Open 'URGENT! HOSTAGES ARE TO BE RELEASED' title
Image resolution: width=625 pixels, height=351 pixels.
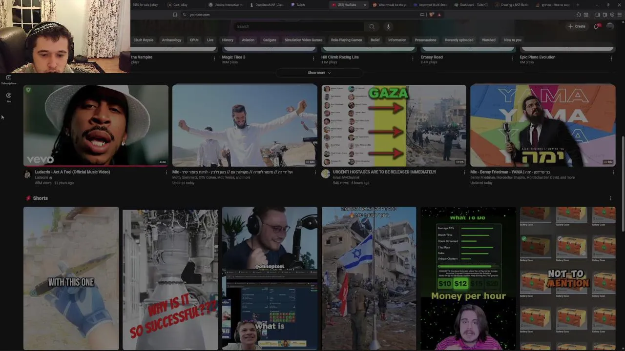click(384, 172)
